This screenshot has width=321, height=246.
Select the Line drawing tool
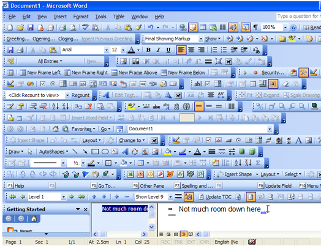point(75,152)
